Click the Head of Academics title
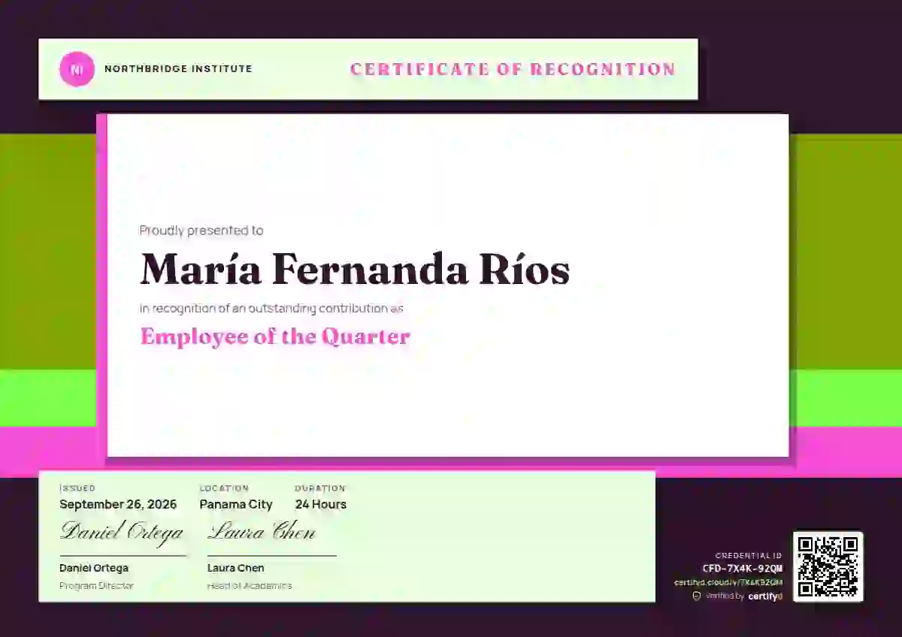 point(250,585)
